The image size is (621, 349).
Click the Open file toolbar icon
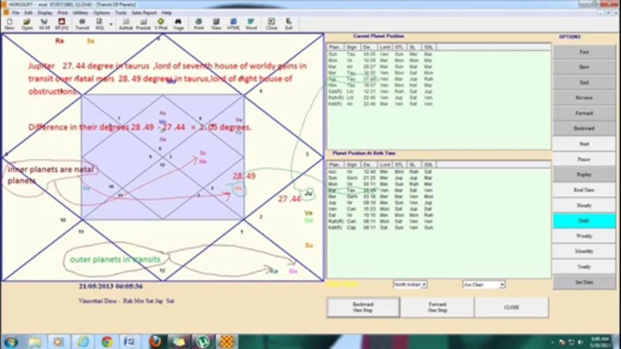27,24
